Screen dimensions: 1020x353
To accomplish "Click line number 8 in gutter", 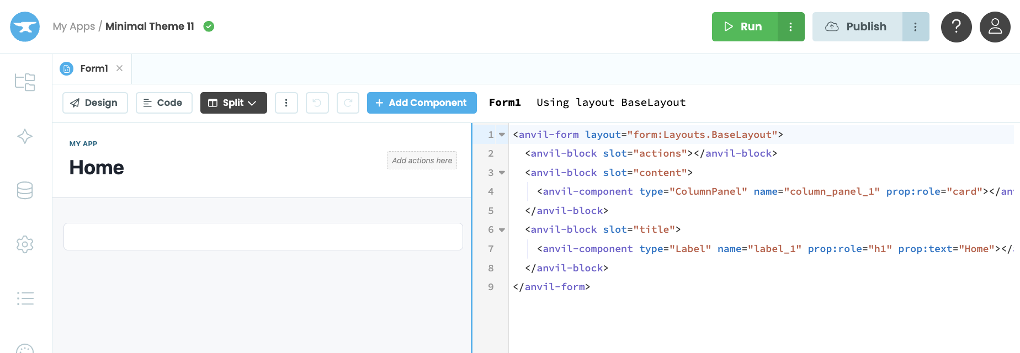I will [x=491, y=268].
